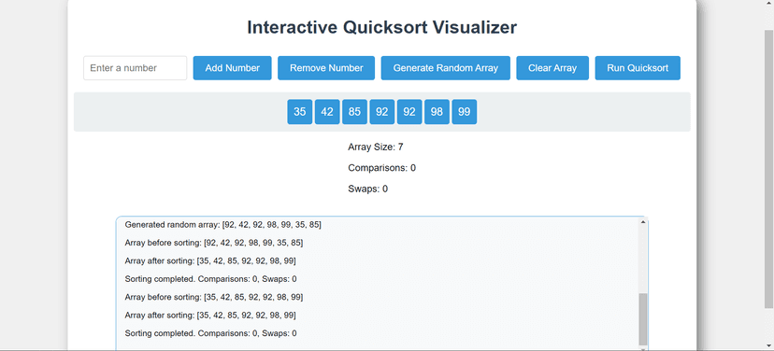Click the Add Number button
The height and width of the screenshot is (351, 774).
click(x=232, y=68)
